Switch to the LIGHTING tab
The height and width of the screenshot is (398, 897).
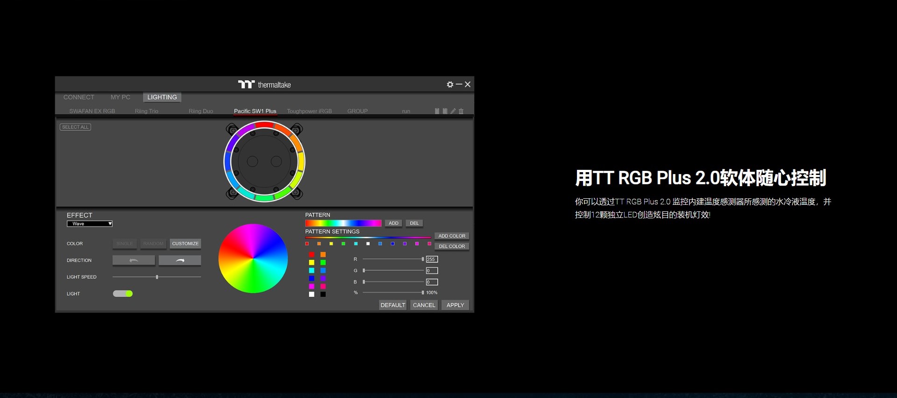[x=162, y=97]
